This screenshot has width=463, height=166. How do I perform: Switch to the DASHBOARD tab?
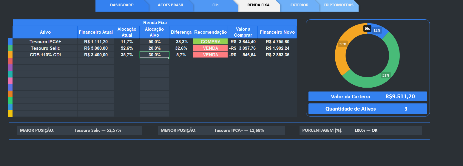(122, 5)
